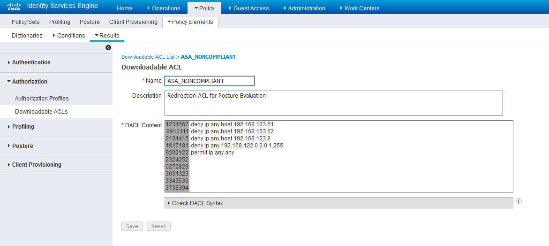
Task: Go to the Policy Sets tab
Action: pyautogui.click(x=26, y=22)
